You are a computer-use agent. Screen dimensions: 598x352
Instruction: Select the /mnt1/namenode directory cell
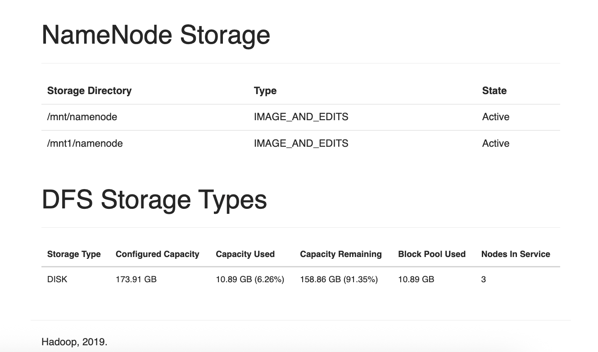pyautogui.click(x=85, y=144)
